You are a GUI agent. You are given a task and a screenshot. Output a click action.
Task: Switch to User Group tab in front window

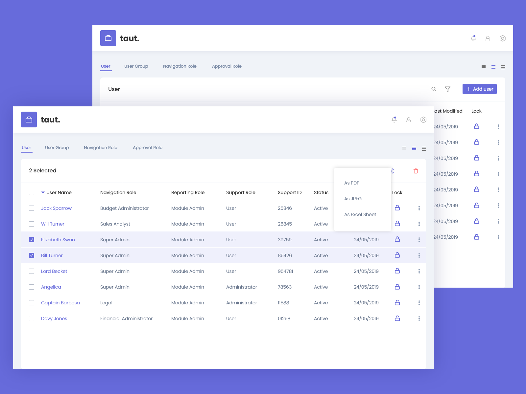coord(57,148)
